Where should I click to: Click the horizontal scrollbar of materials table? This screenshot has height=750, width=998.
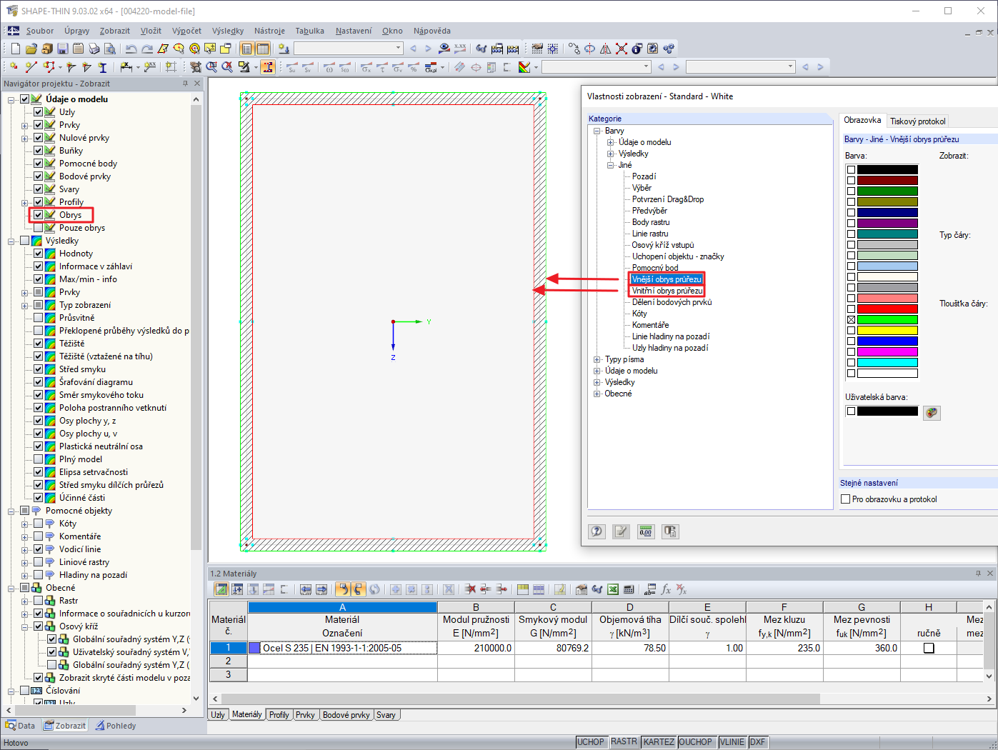tap(521, 699)
